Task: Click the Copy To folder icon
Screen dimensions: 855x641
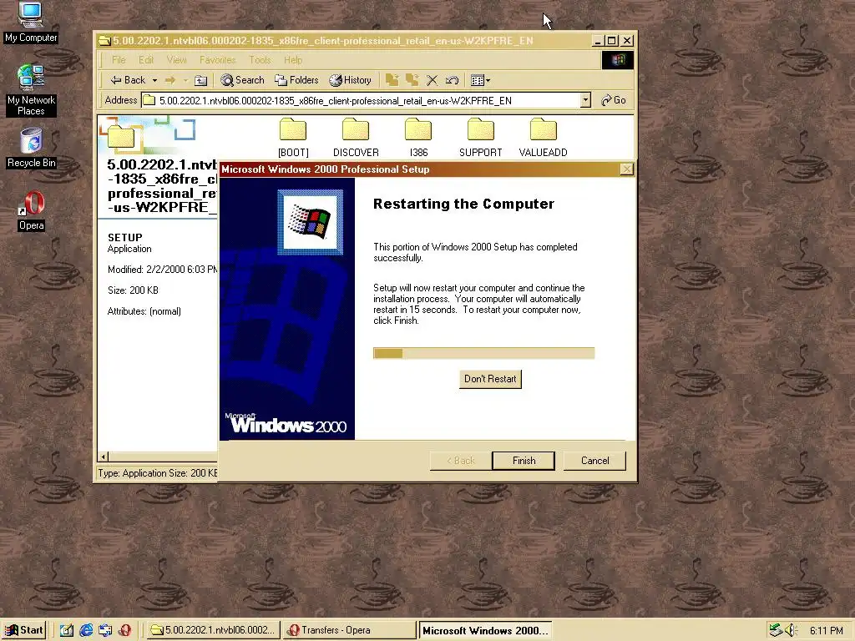Action: (x=412, y=80)
